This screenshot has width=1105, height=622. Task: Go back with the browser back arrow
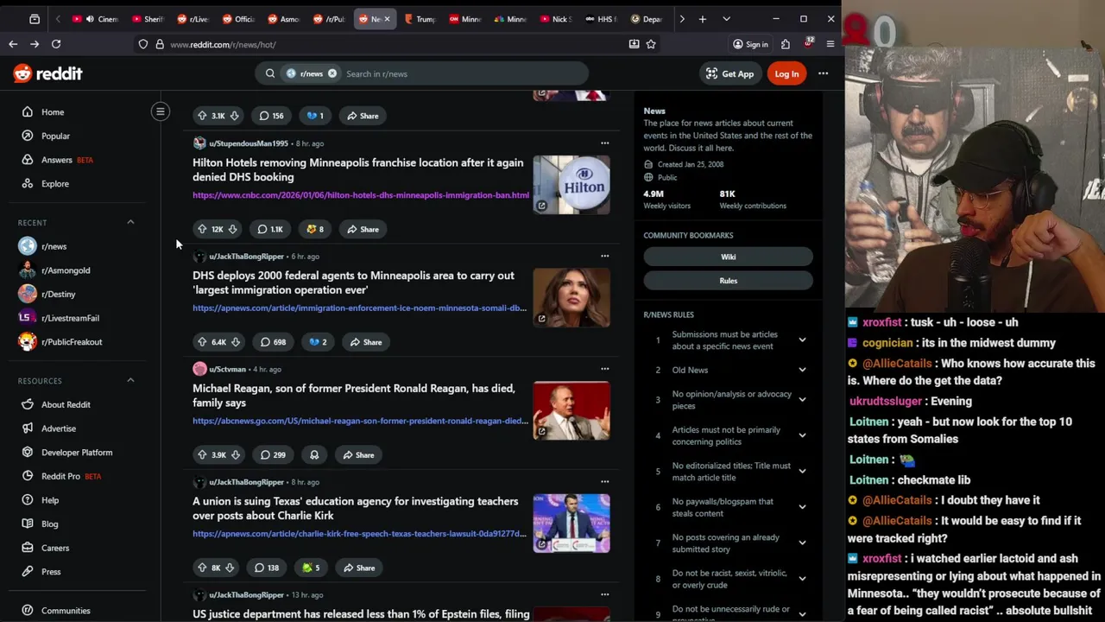[x=13, y=44]
